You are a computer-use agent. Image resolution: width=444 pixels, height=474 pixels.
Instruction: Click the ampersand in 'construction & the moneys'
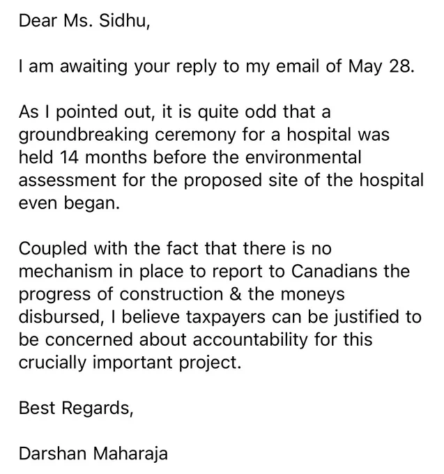[236, 294]
